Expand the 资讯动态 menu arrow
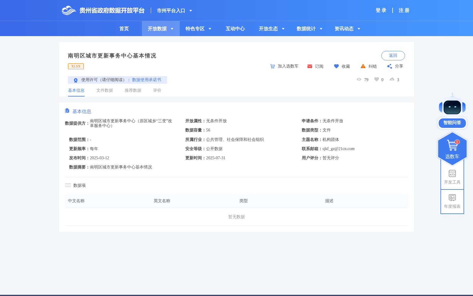This screenshot has width=473, height=296. point(359,29)
